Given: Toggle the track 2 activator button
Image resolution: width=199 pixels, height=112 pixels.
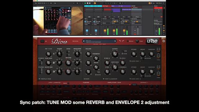Looking at the screenshot, I should pos(96,30).
